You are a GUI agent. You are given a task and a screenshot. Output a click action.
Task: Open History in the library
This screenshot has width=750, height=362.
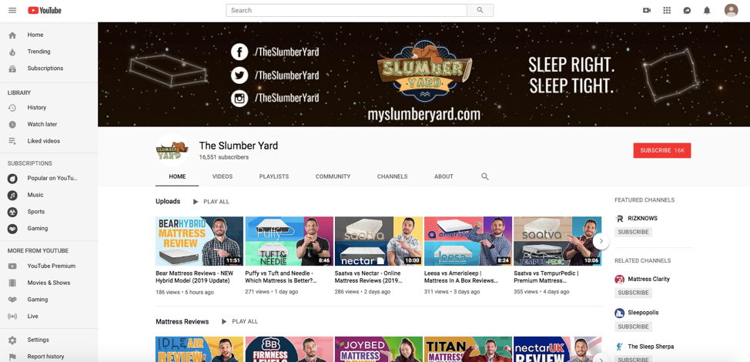tap(49, 108)
